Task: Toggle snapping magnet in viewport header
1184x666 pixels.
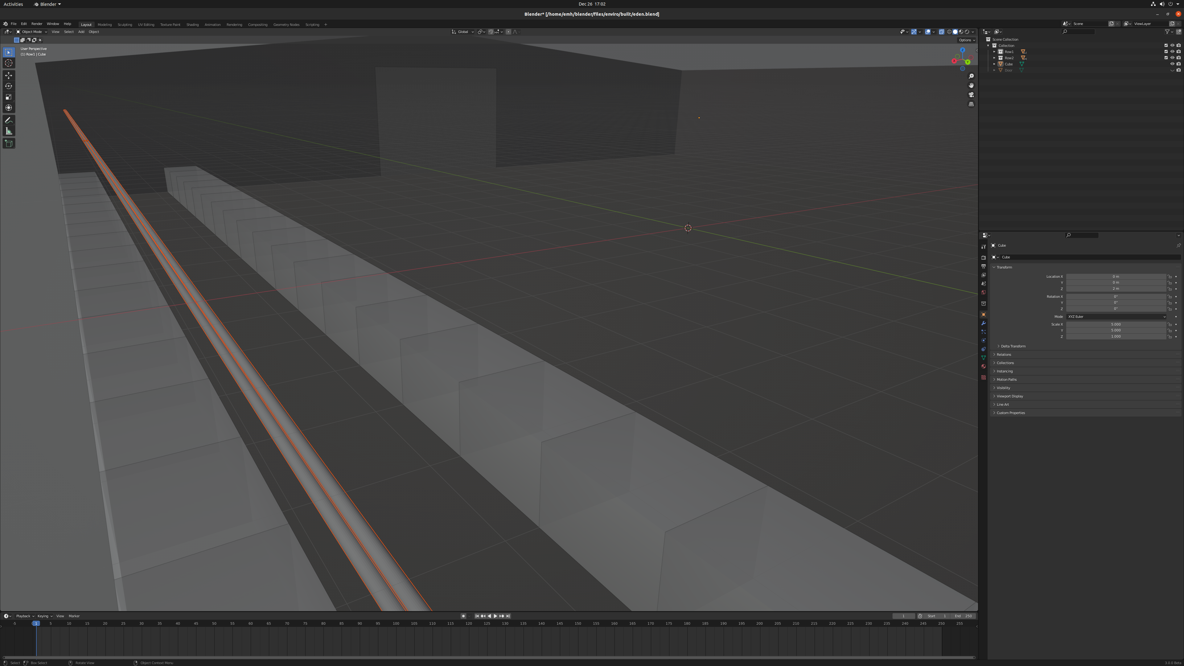Action: (491, 32)
